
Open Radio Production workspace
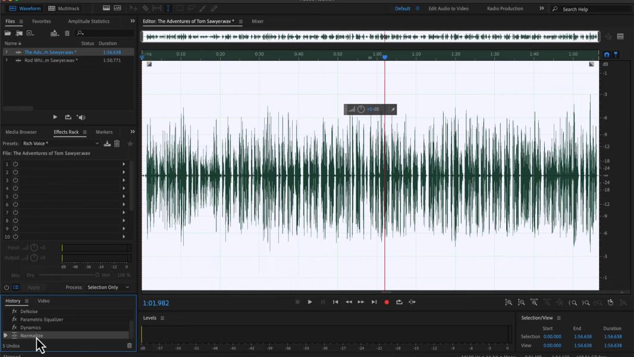pos(504,8)
